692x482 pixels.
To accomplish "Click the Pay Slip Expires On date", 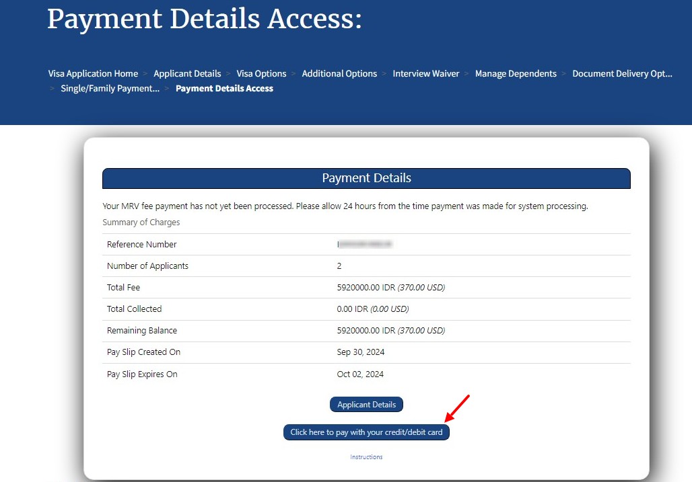I will (360, 374).
